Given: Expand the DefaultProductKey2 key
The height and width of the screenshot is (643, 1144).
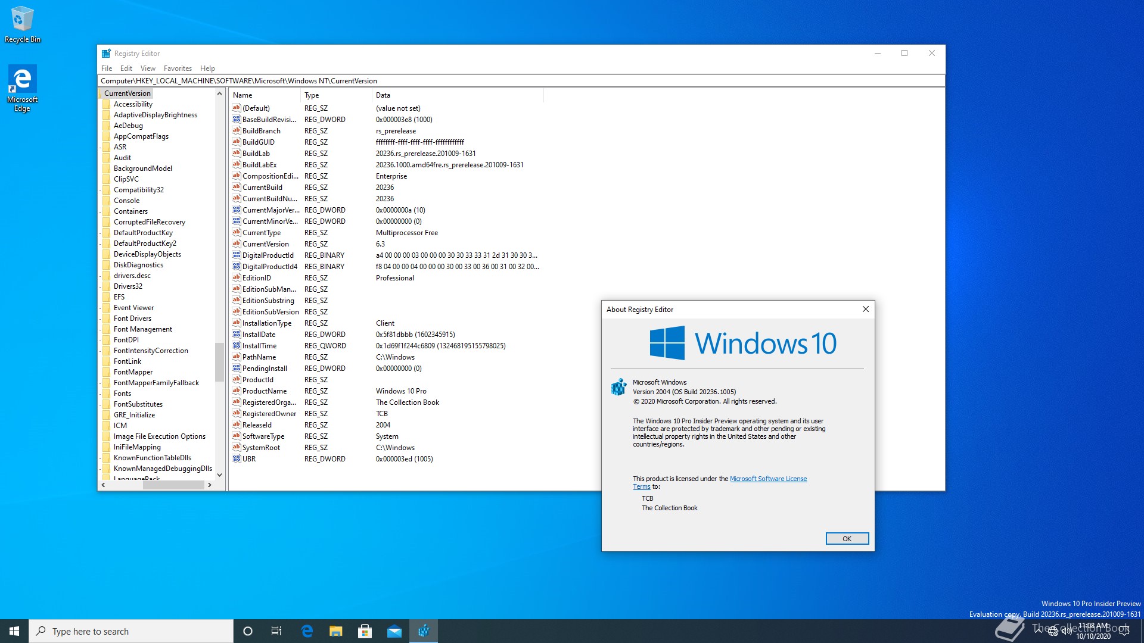Looking at the screenshot, I should (100, 244).
